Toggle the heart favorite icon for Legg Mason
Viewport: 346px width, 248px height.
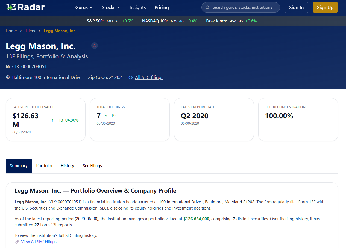(x=95, y=46)
